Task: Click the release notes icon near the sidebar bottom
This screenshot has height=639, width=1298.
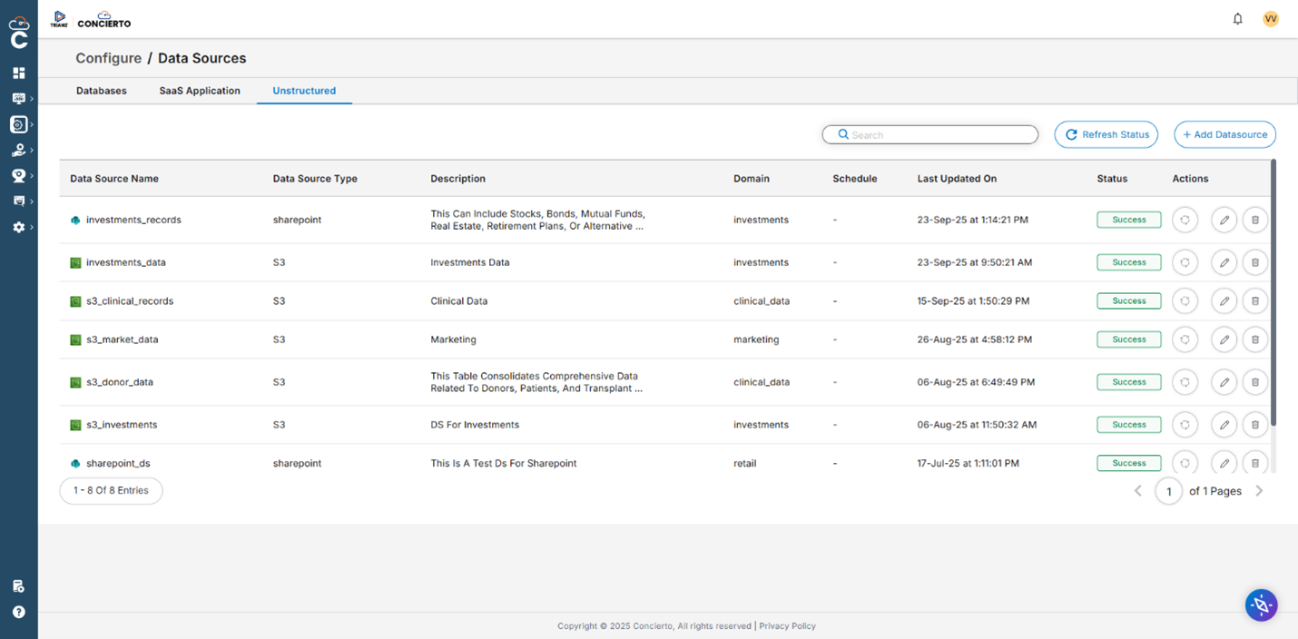Action: [x=18, y=585]
